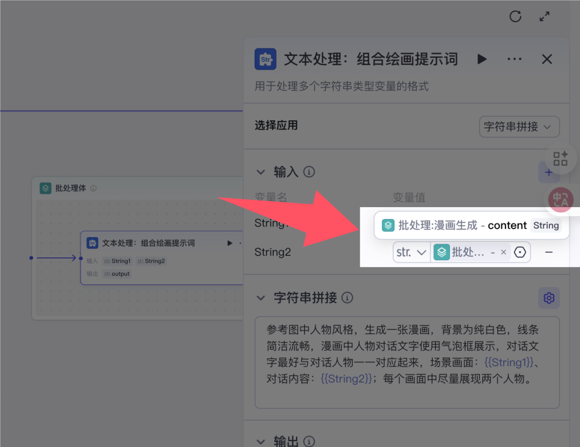Open the 字符串拼接 application dropdown
Viewport: 580px width, 447px height.
tap(519, 127)
